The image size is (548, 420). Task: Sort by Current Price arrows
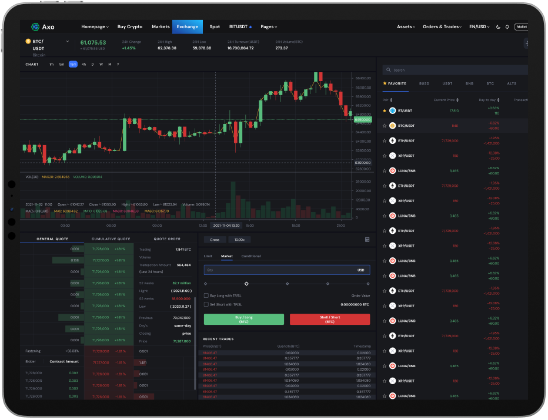pyautogui.click(x=457, y=100)
